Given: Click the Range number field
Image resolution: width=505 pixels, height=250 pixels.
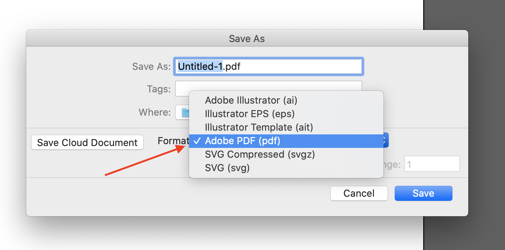Looking at the screenshot, I should coord(431,164).
